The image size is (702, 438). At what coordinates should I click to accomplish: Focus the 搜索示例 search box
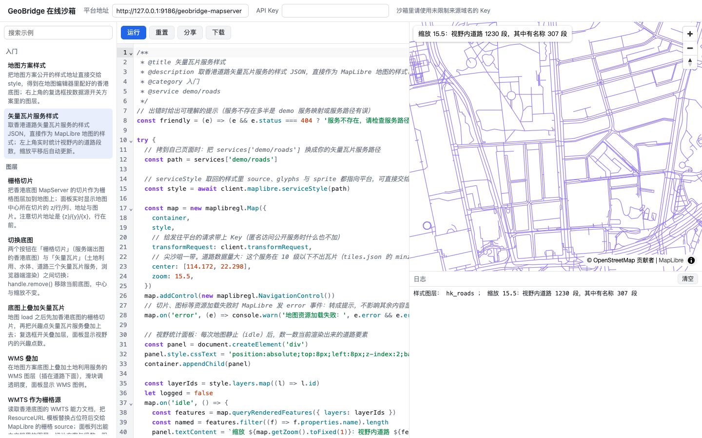point(58,33)
